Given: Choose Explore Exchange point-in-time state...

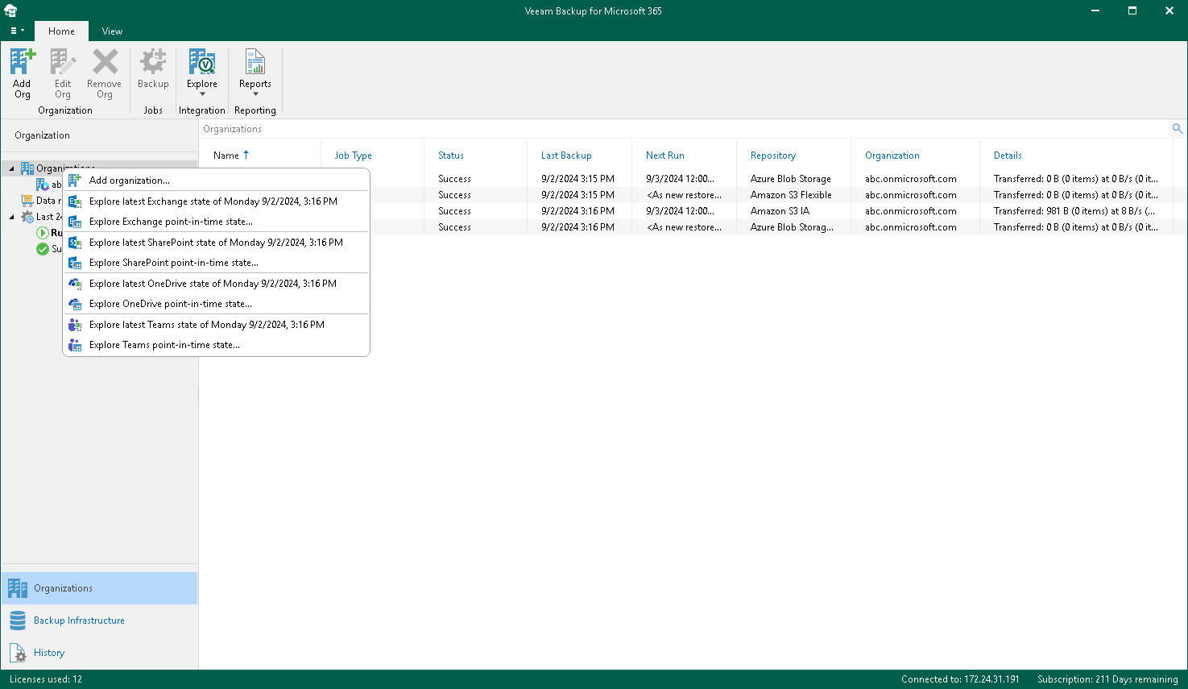Looking at the screenshot, I should [216, 222].
